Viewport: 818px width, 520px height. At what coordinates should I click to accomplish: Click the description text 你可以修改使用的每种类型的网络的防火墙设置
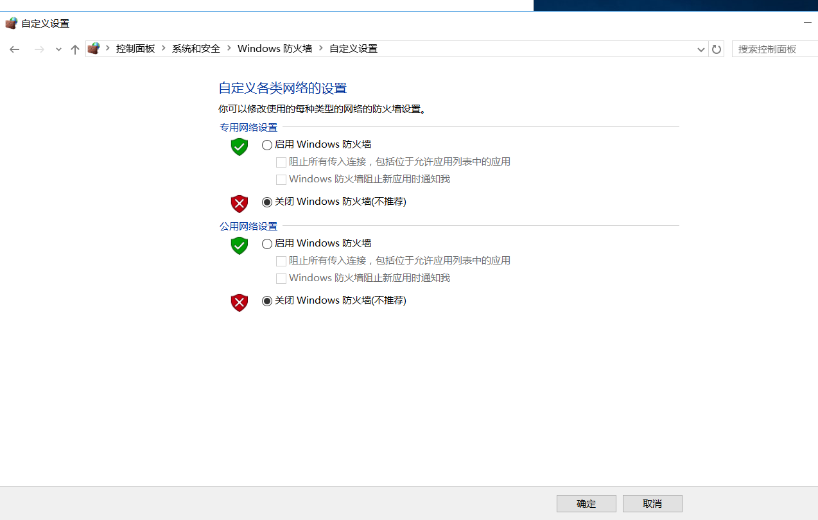pyautogui.click(x=321, y=109)
